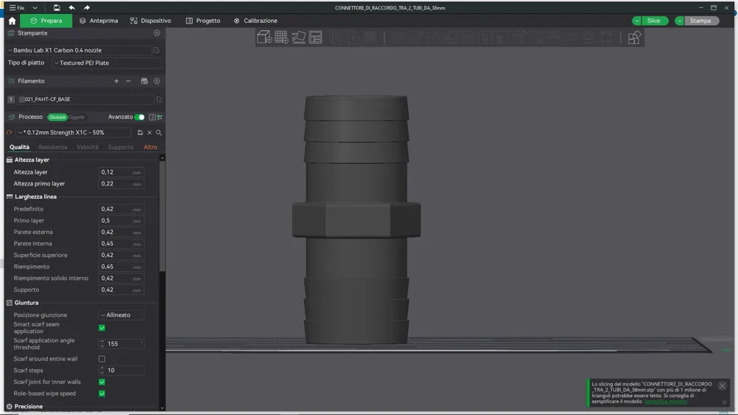Click the Stampa print button
This screenshot has height=415, width=738.
tap(700, 21)
